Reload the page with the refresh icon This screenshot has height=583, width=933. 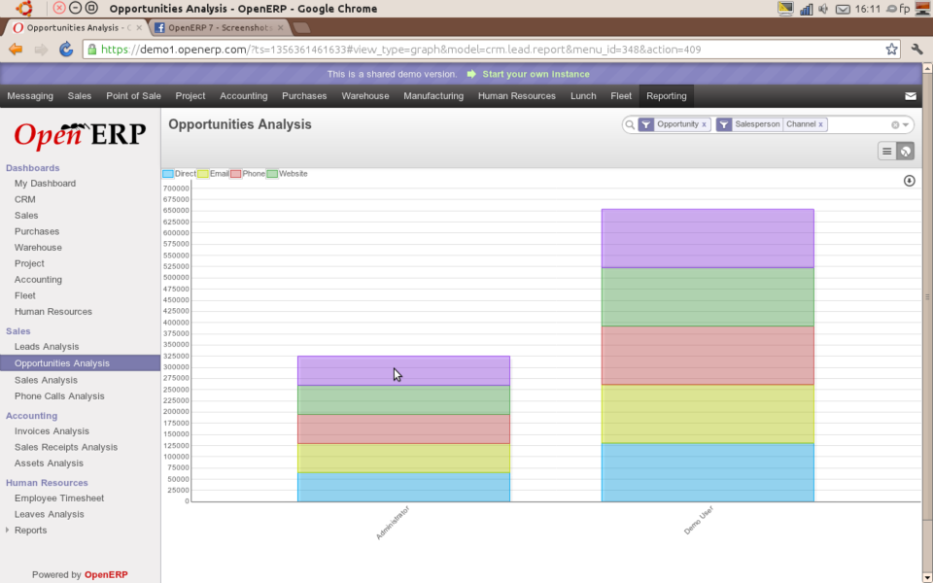66,50
